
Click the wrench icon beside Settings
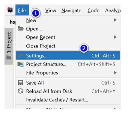point(21,55)
